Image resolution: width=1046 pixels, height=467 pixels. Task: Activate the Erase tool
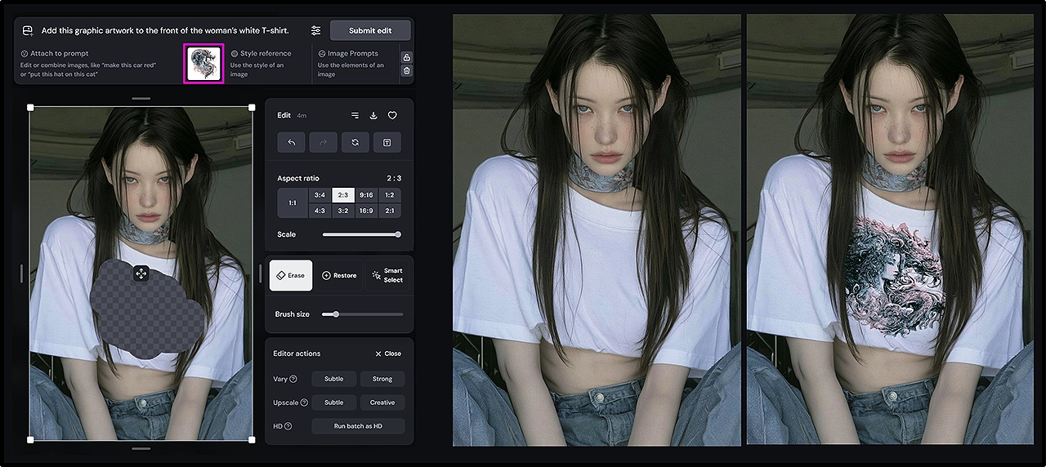click(291, 275)
